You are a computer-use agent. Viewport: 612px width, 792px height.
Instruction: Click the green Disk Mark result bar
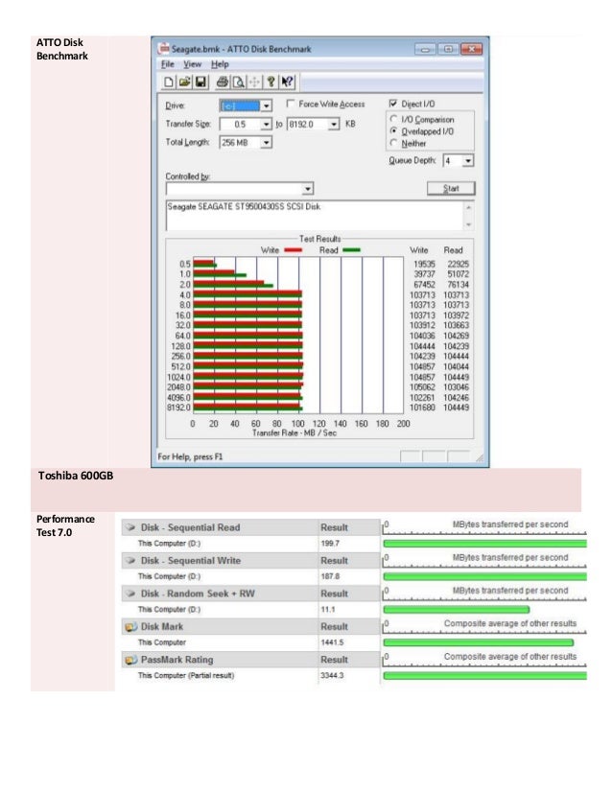(478, 642)
